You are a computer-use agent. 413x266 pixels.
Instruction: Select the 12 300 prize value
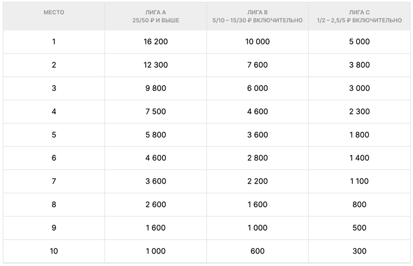point(156,65)
